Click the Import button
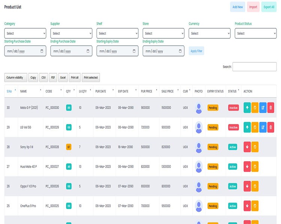This screenshot has height=224, width=281. (253, 7)
